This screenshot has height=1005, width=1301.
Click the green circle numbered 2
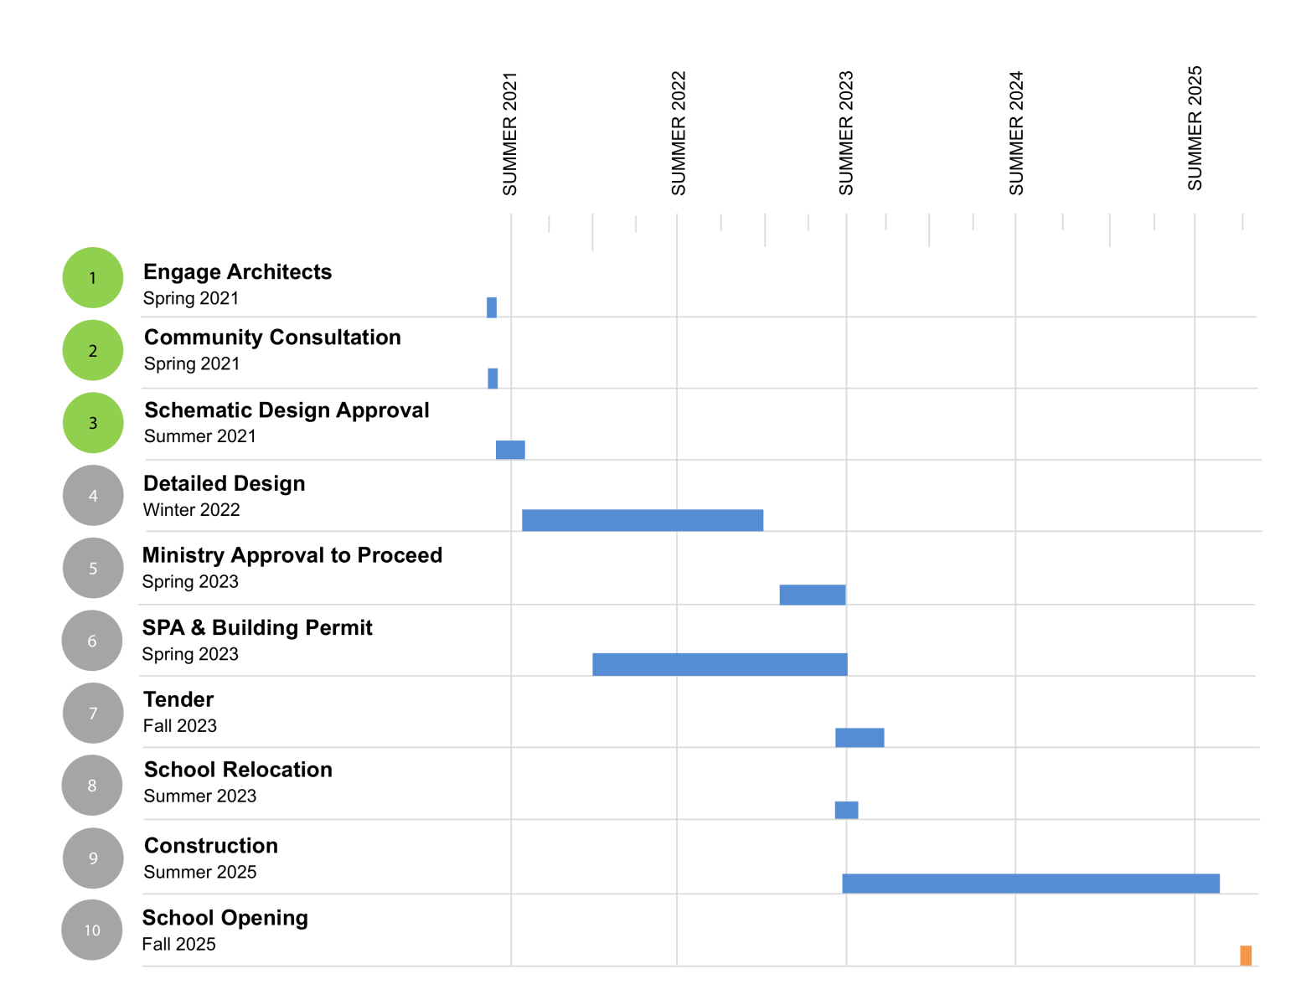(x=93, y=351)
